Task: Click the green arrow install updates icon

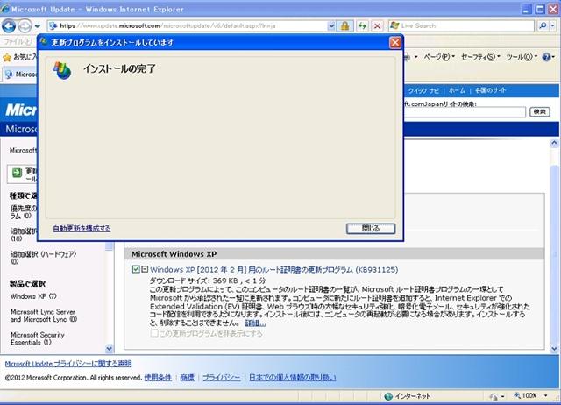Action: [17, 173]
